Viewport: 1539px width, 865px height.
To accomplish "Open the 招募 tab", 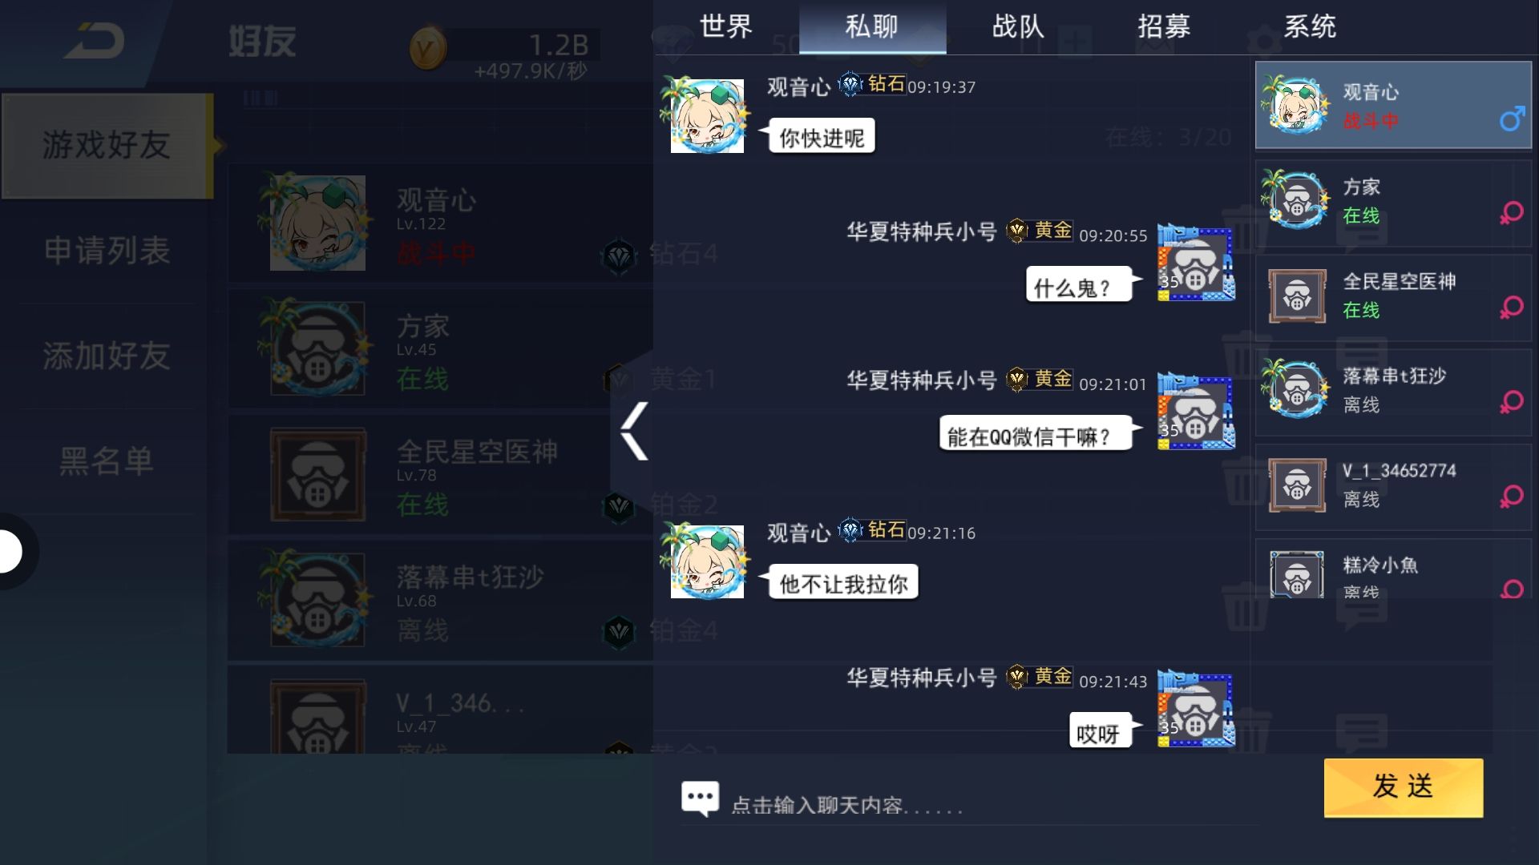I will click(1164, 27).
